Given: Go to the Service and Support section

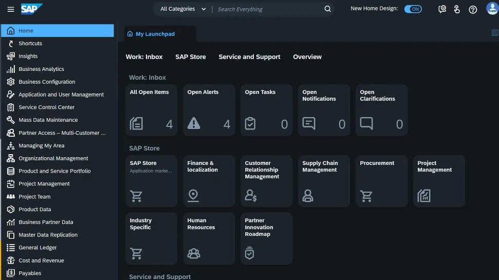Looking at the screenshot, I should pyautogui.click(x=249, y=57).
